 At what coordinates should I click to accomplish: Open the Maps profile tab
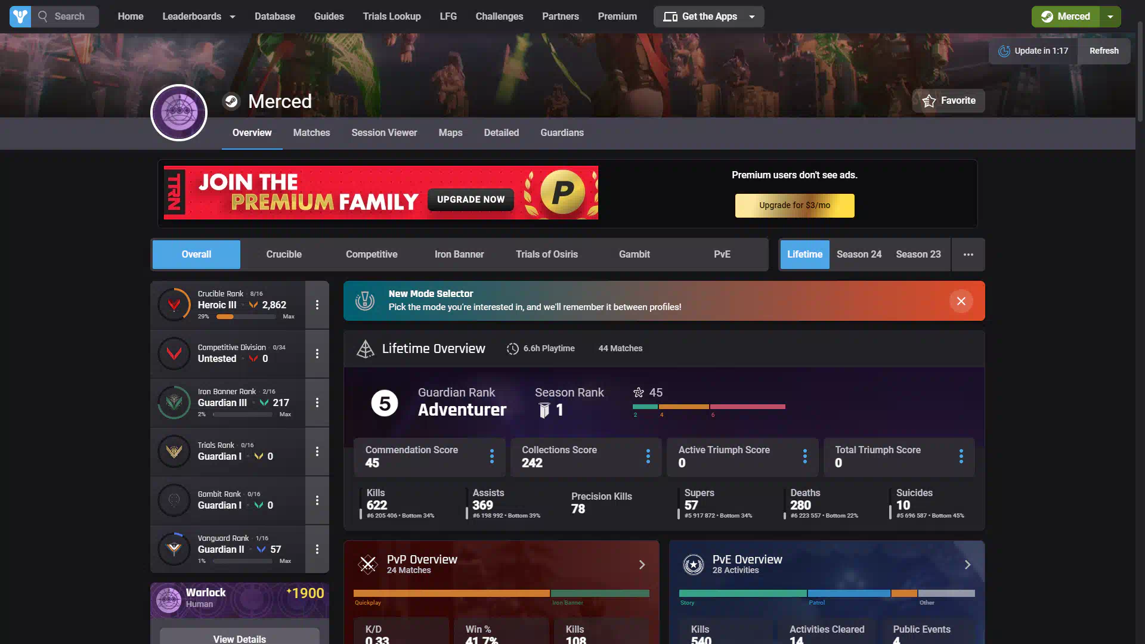click(450, 133)
